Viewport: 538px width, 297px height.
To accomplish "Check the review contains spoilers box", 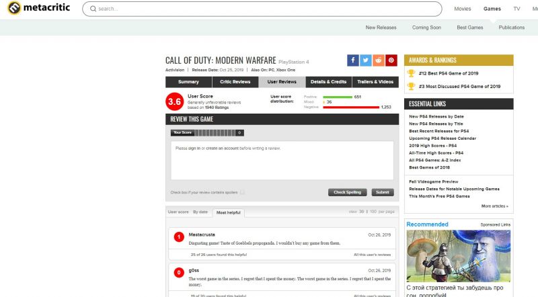I will (x=242, y=192).
